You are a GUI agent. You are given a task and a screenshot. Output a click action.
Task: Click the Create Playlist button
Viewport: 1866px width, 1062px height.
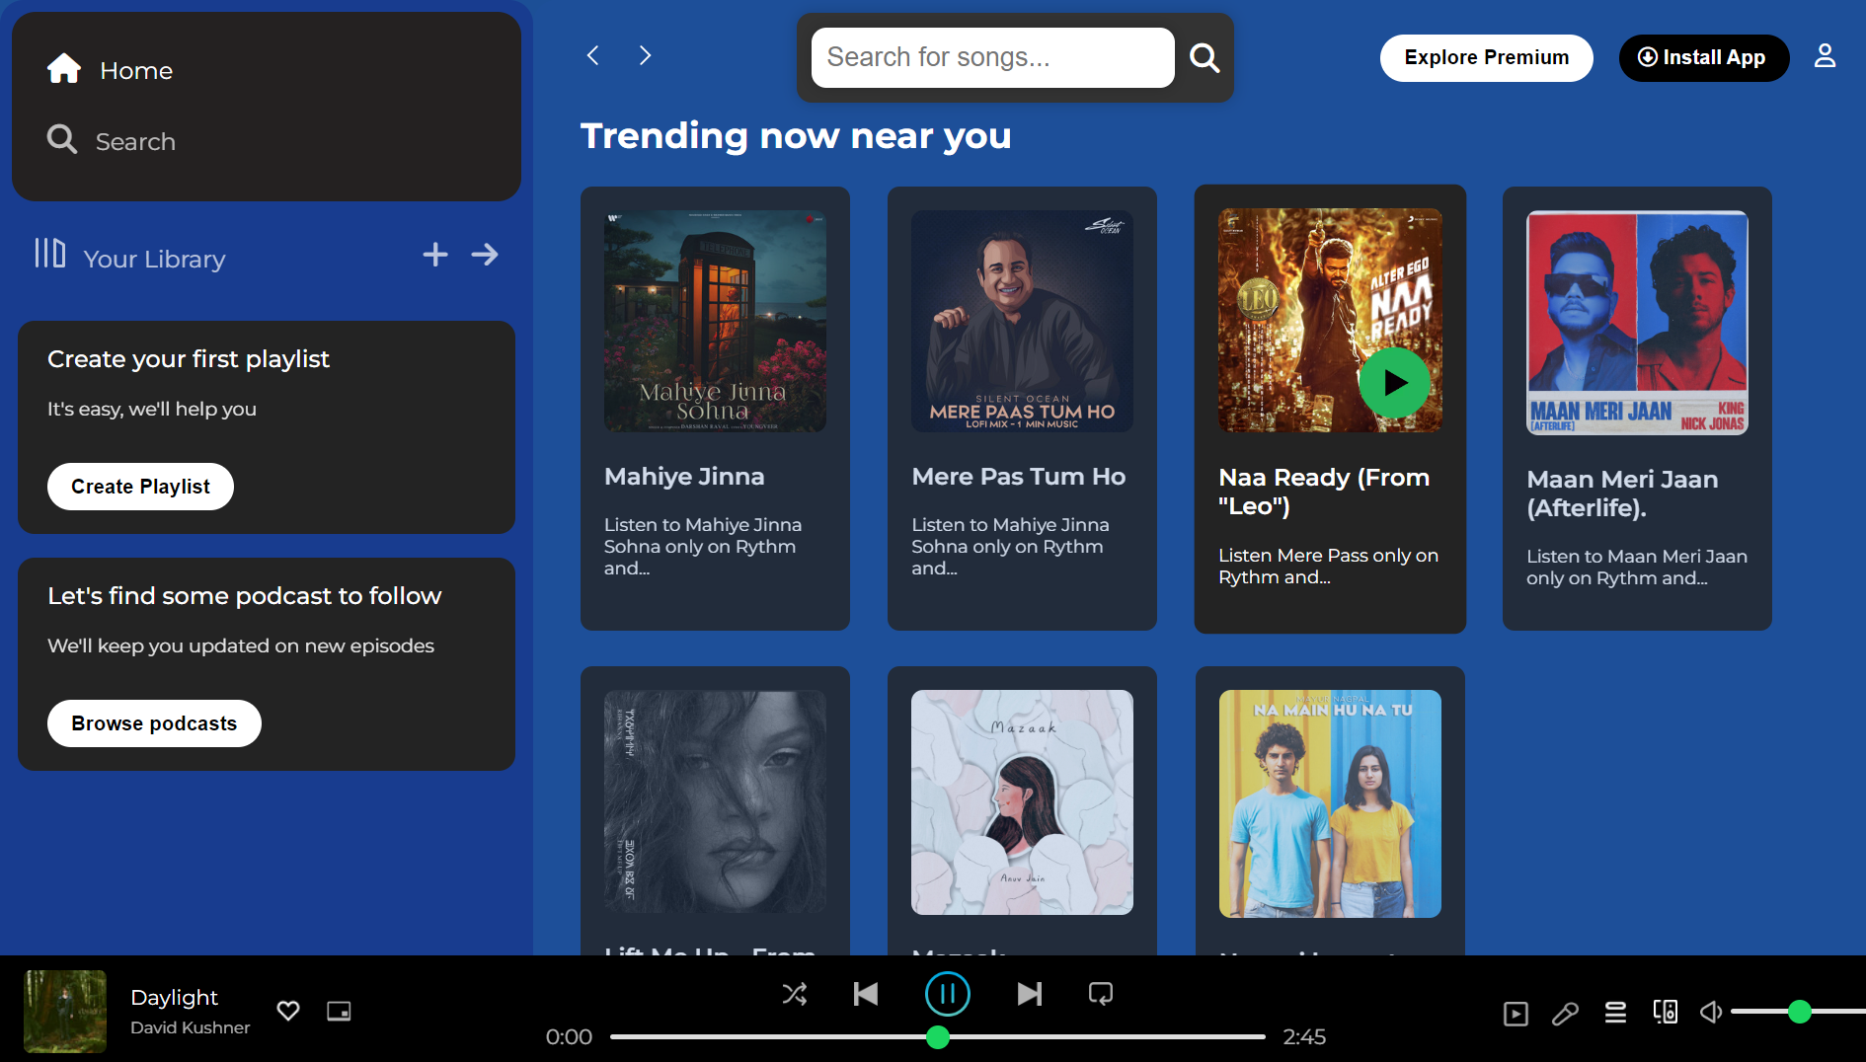140,487
